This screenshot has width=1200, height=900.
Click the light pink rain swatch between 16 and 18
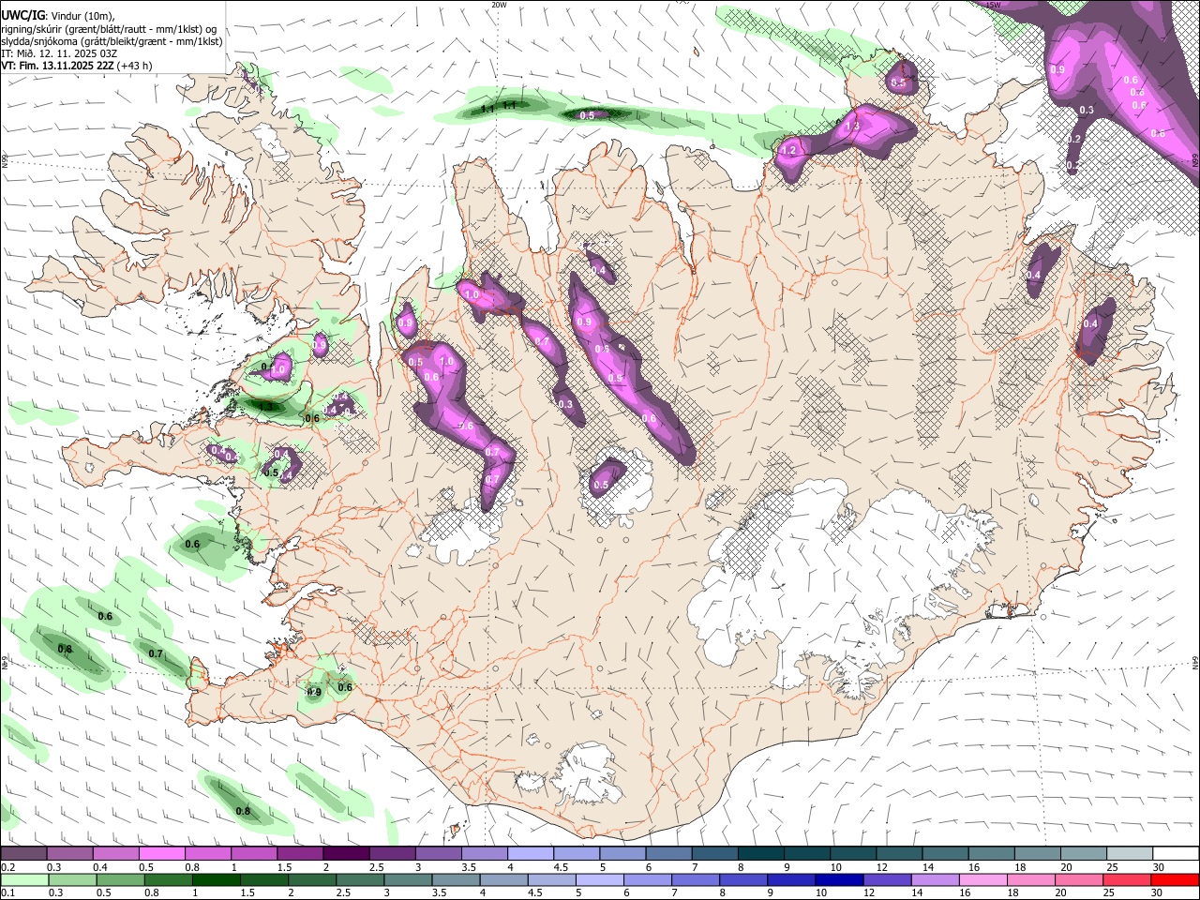[x=984, y=880]
